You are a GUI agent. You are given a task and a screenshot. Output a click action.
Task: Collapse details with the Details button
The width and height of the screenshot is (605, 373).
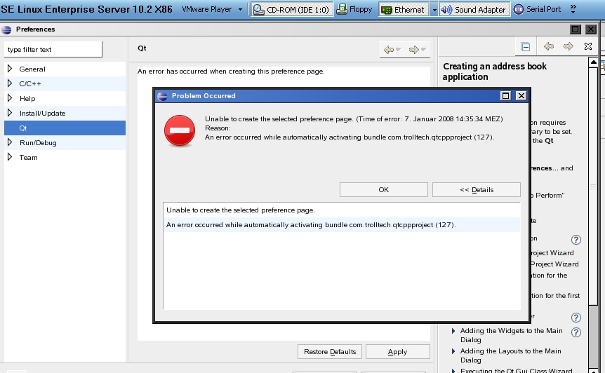477,189
